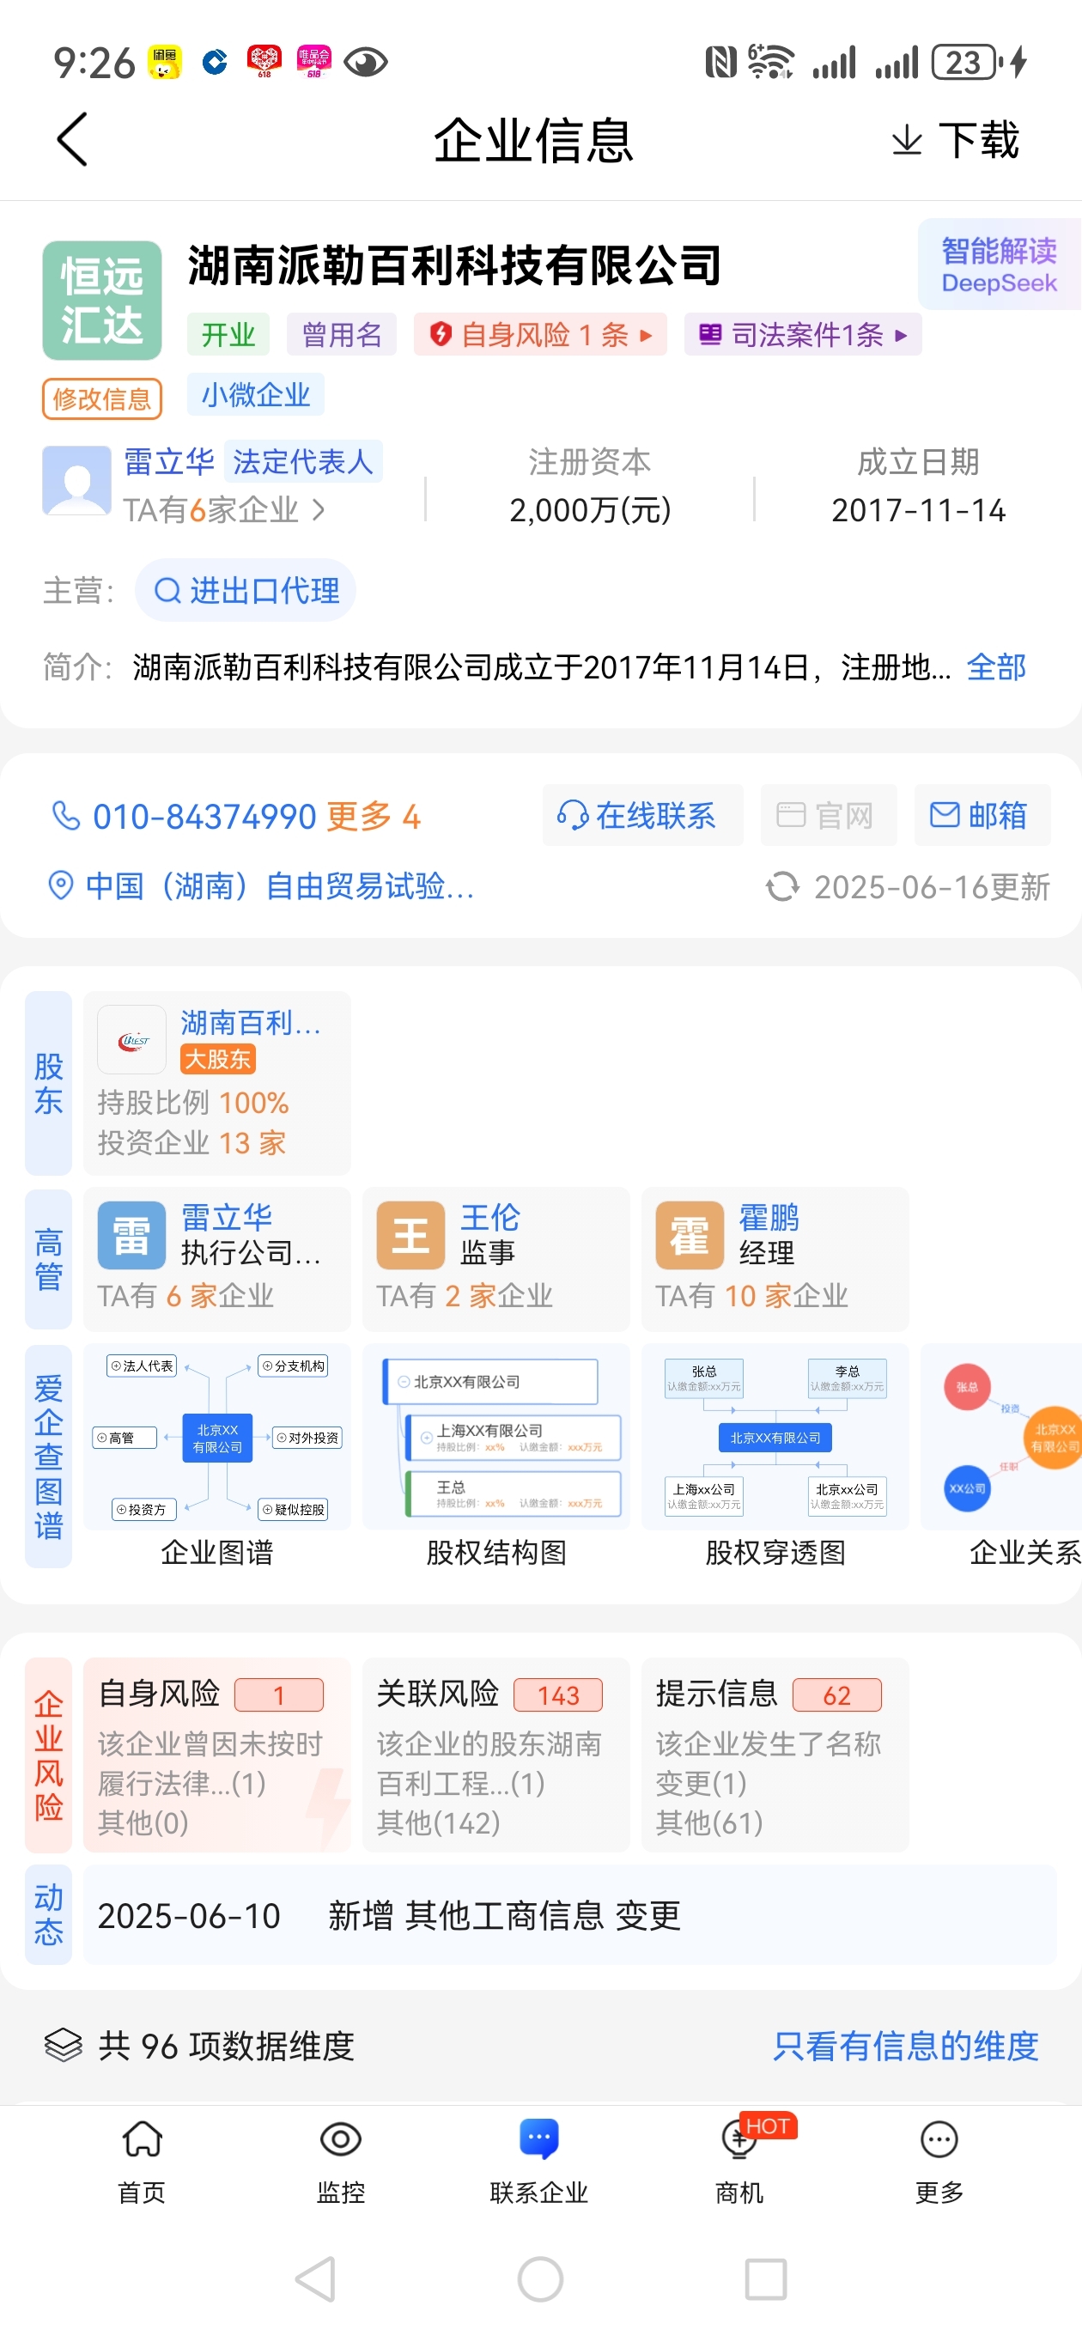
Task: Open manager 霍鹏 card
Action: coord(775,1259)
